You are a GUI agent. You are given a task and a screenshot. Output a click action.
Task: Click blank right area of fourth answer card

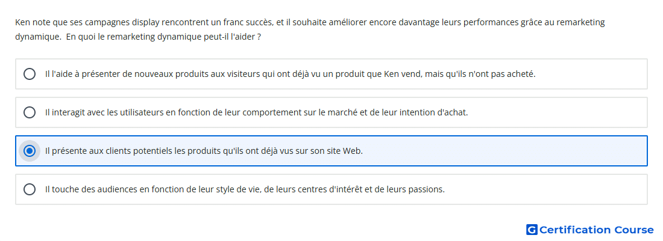pyautogui.click(x=547, y=189)
